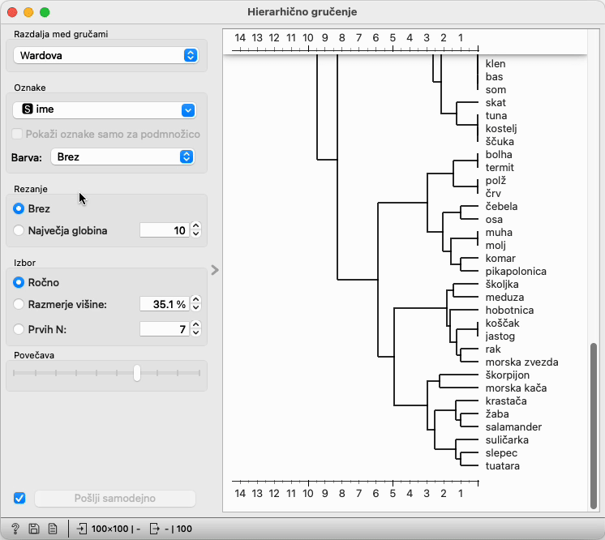Select the meduza leaf label

504,298
